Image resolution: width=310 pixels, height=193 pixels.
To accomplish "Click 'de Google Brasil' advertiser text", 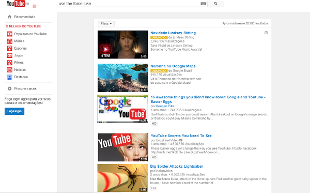I will (180, 71).
